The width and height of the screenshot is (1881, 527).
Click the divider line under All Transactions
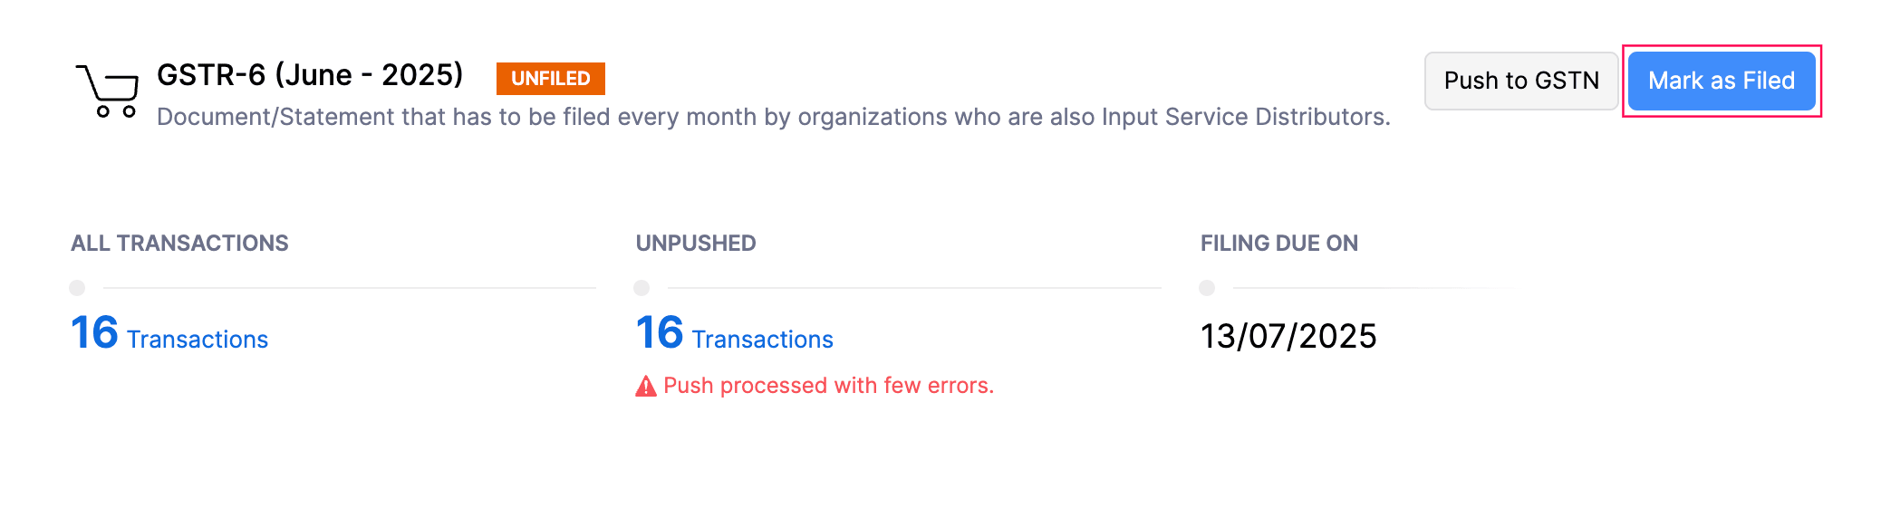tap(349, 288)
